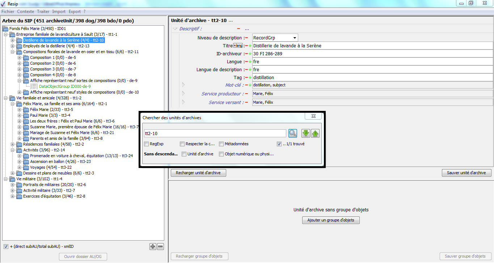494x263 pixels.
Task: Remove the ID-archiveur field with red minus
Action: pyautogui.click(x=246, y=54)
